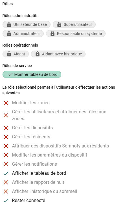Click the lock icon on Utilisateur de base
Screen dimensions: 116x204
click(9, 24)
